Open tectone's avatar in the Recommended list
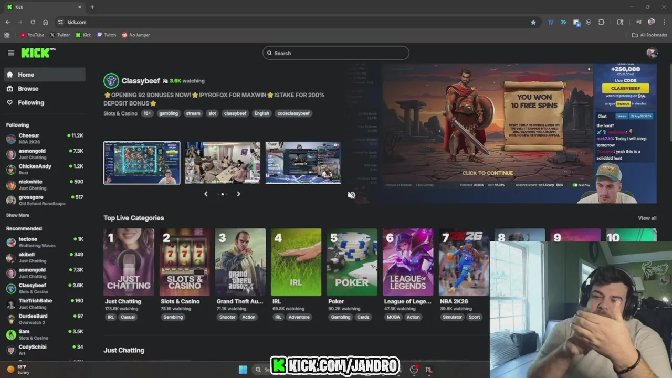This screenshot has width=672, height=378. click(x=11, y=242)
